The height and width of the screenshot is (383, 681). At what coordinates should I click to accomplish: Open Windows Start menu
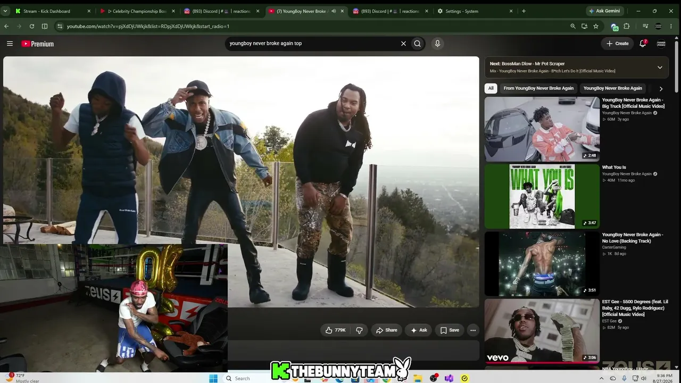(x=213, y=378)
